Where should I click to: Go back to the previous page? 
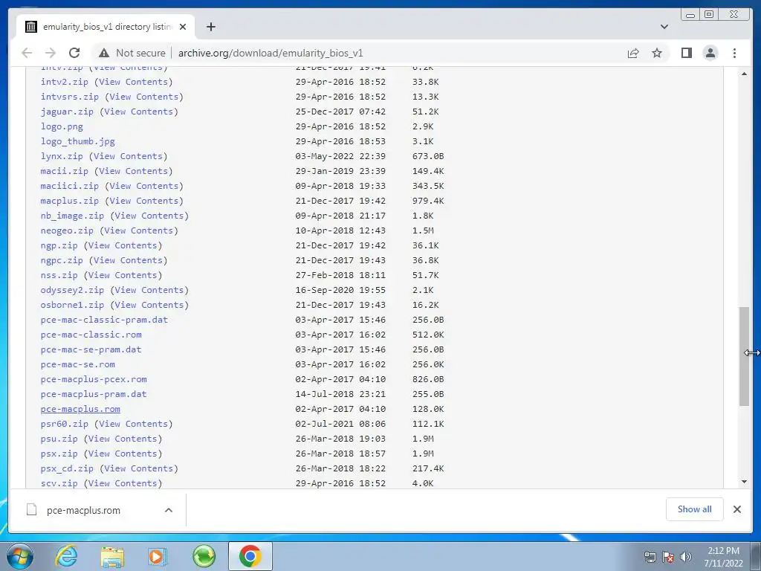tap(27, 53)
